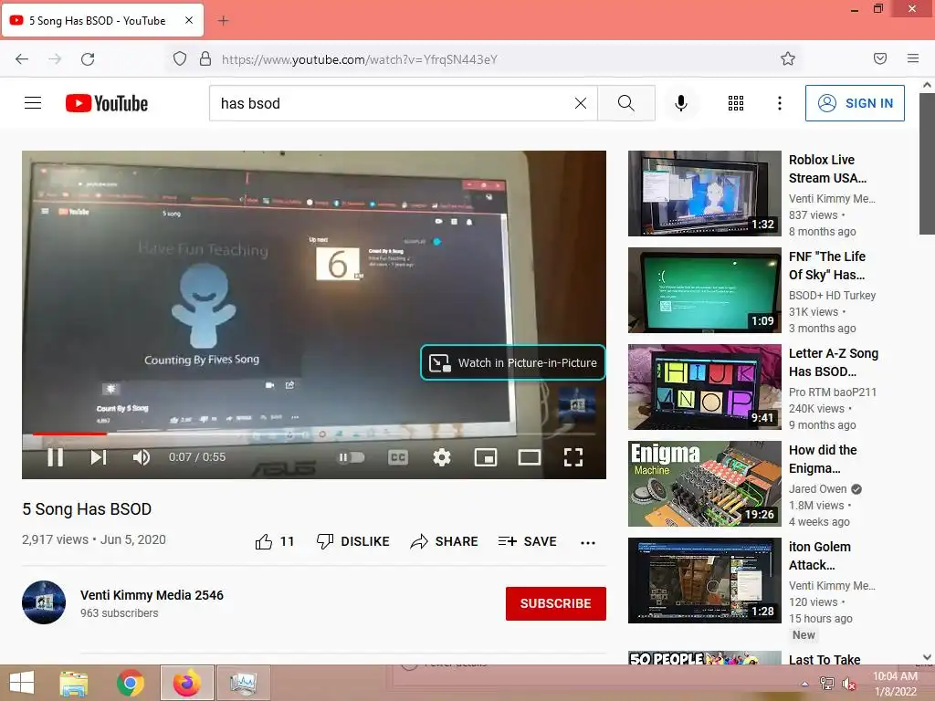Open the resource monitor taskbar app
The image size is (935, 701).
(244, 683)
